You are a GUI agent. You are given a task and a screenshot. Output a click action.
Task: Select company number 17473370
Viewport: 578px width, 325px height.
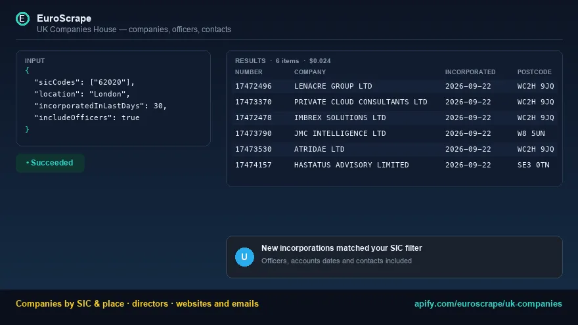click(x=254, y=102)
